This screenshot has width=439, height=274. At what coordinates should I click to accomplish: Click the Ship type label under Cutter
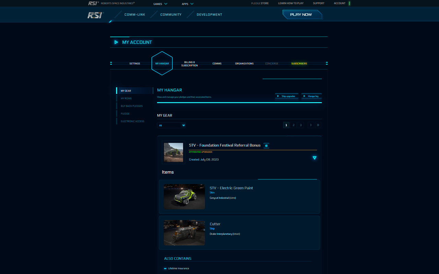pyautogui.click(x=212, y=229)
